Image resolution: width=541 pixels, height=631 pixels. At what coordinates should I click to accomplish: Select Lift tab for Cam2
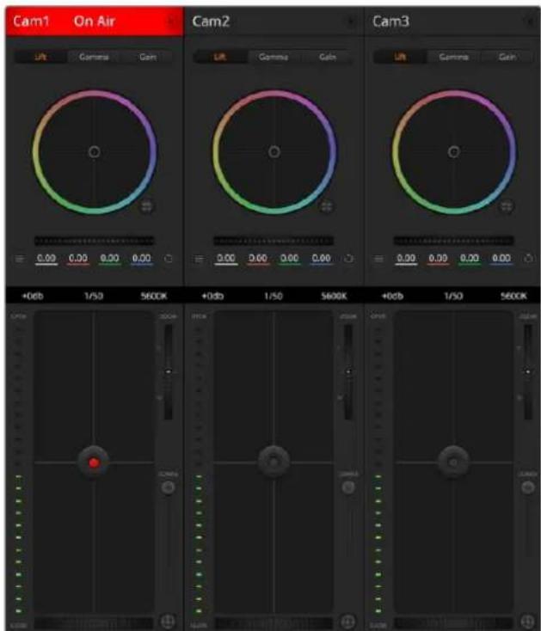point(220,57)
